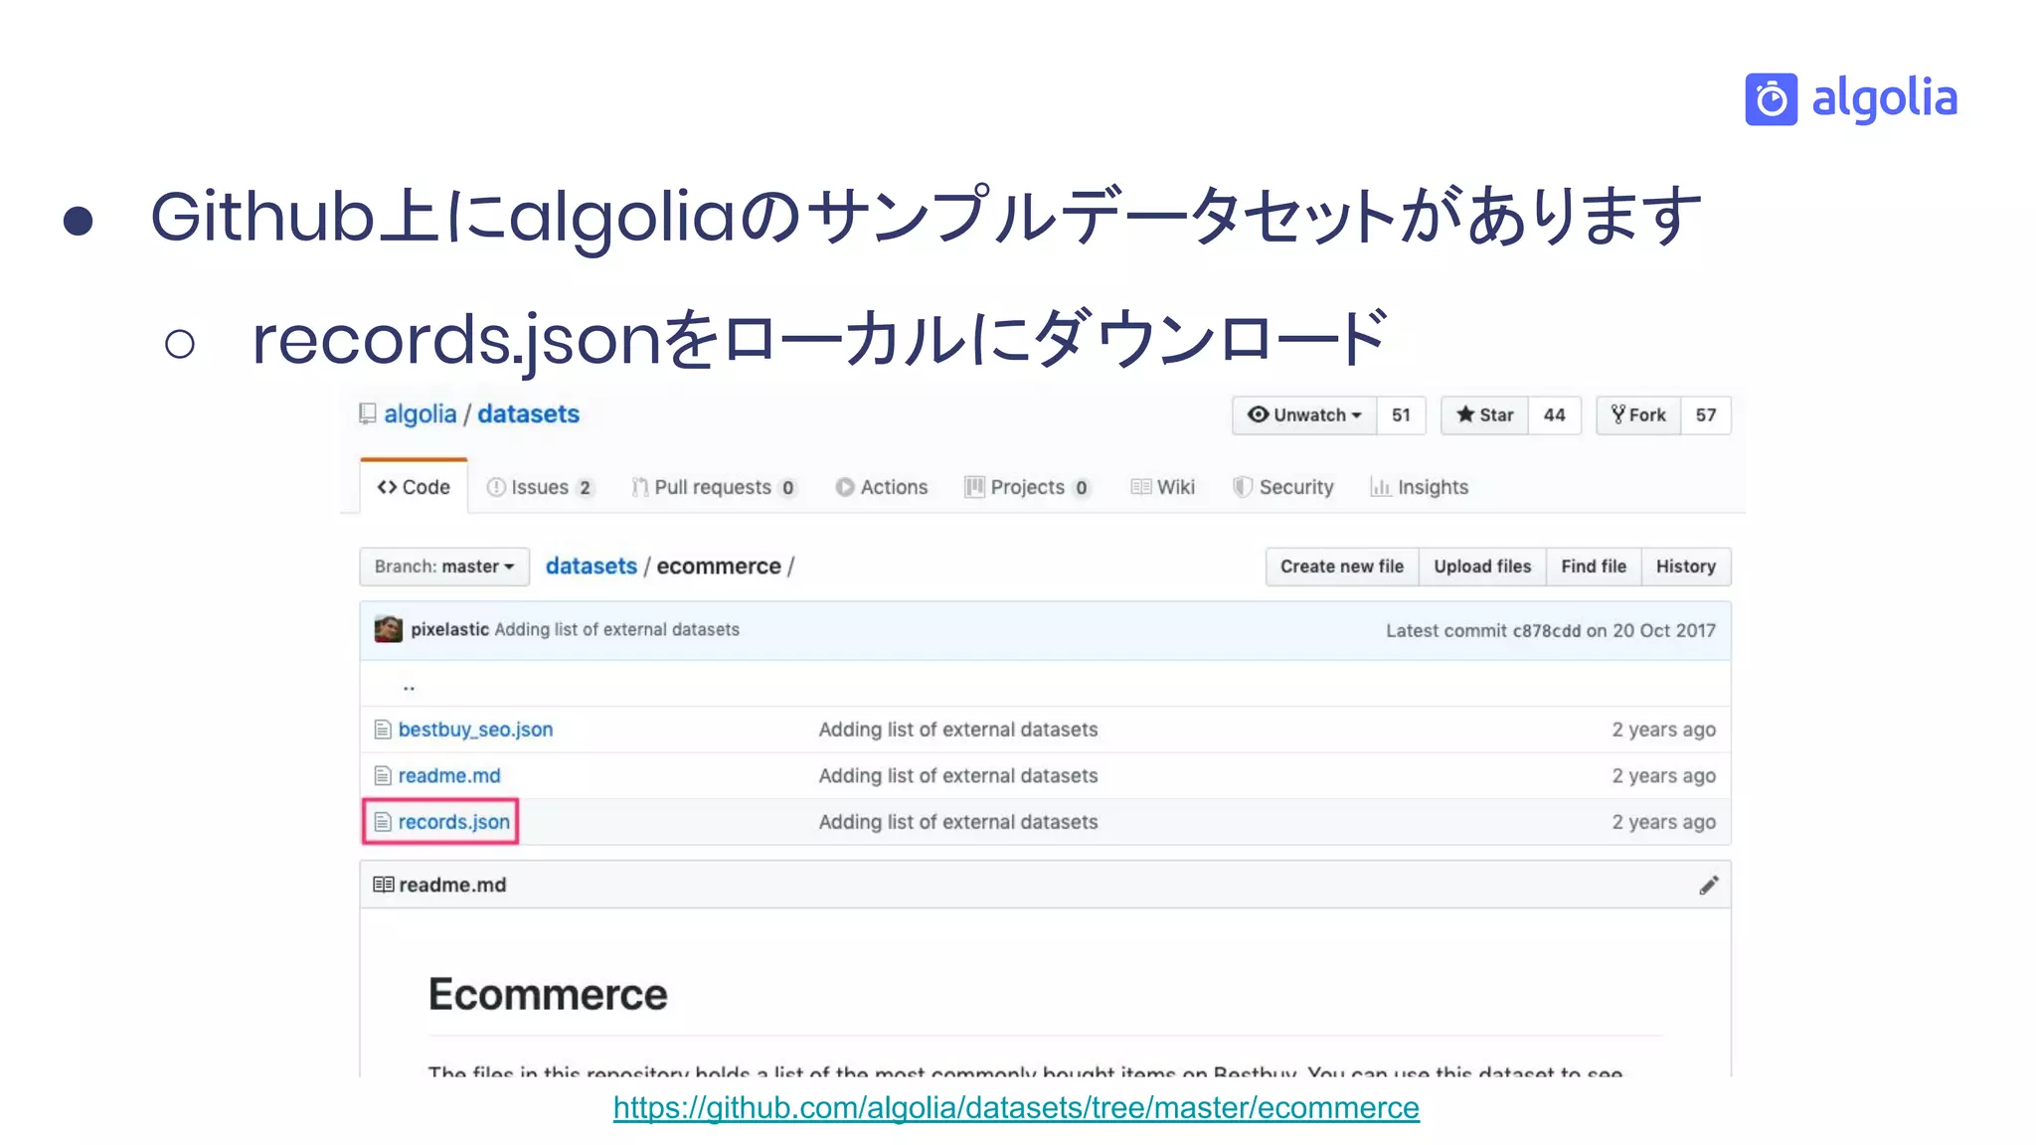Open the Actions tab
Viewport: 2036px width, 1145px height.
coord(882,487)
